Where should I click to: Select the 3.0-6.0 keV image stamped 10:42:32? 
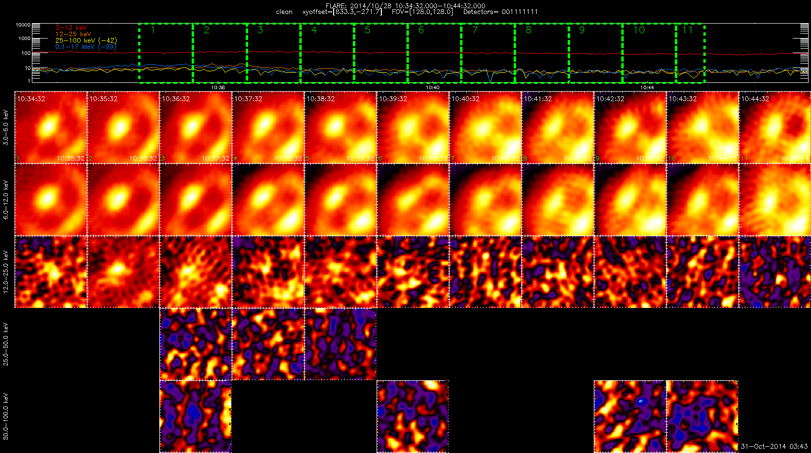(x=630, y=127)
